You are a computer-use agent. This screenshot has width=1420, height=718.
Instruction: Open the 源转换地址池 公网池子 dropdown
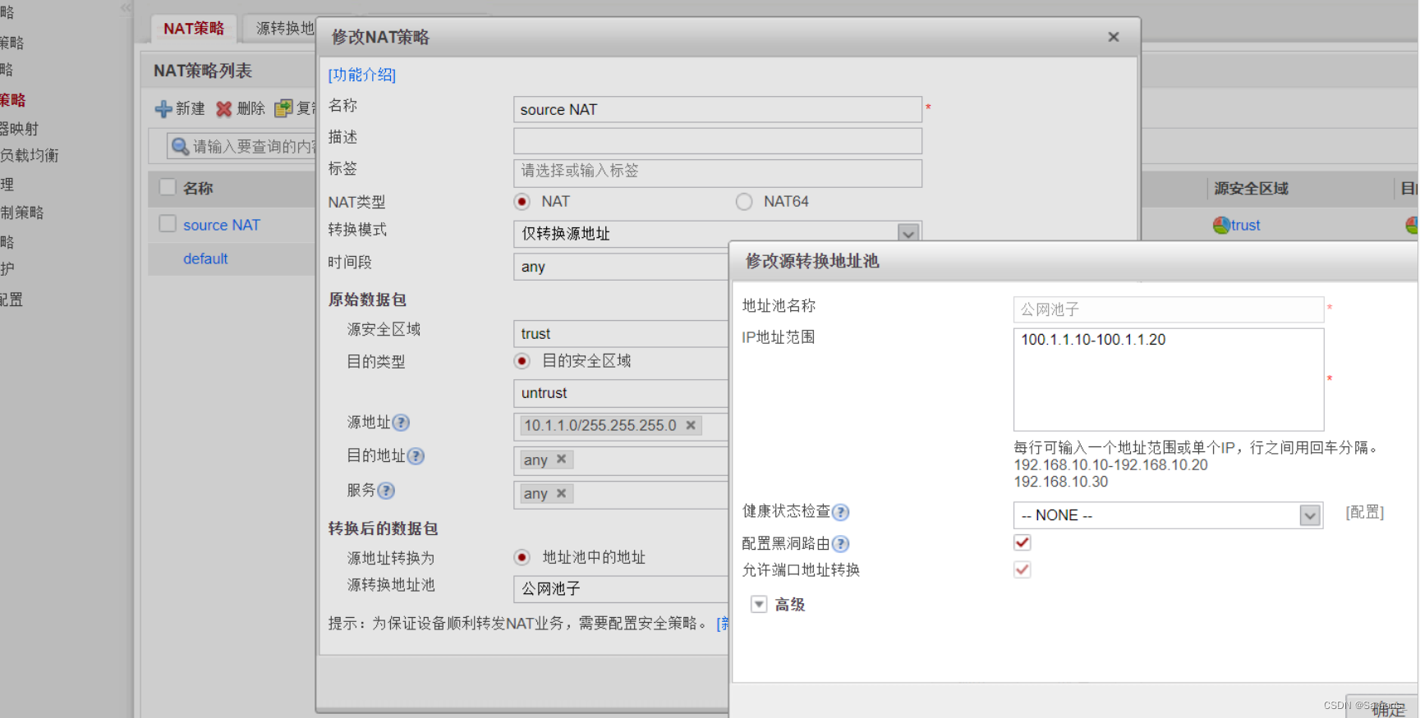pyautogui.click(x=621, y=589)
